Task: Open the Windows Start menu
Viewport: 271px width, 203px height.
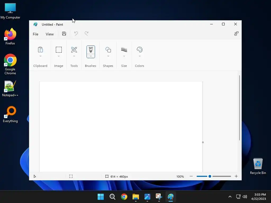Action: point(101,197)
